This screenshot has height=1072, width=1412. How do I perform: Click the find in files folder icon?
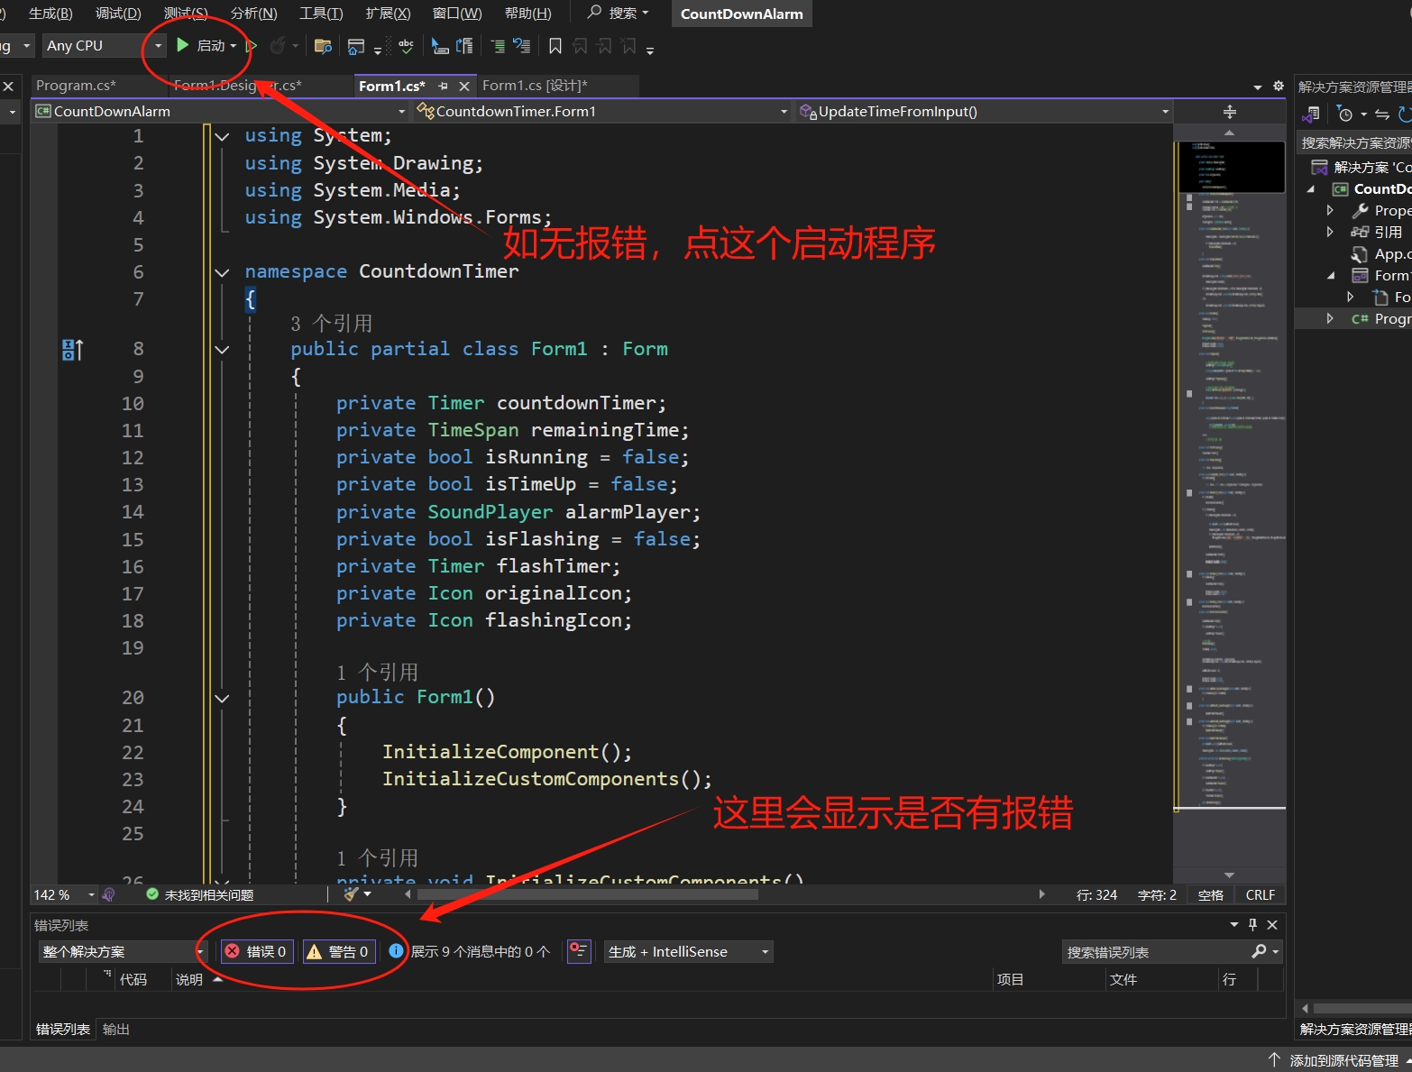coord(322,45)
